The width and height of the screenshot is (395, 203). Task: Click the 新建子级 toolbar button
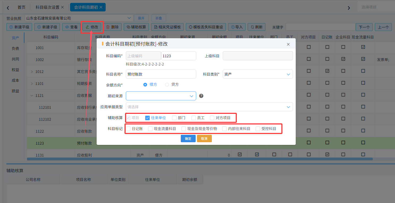click(47, 27)
